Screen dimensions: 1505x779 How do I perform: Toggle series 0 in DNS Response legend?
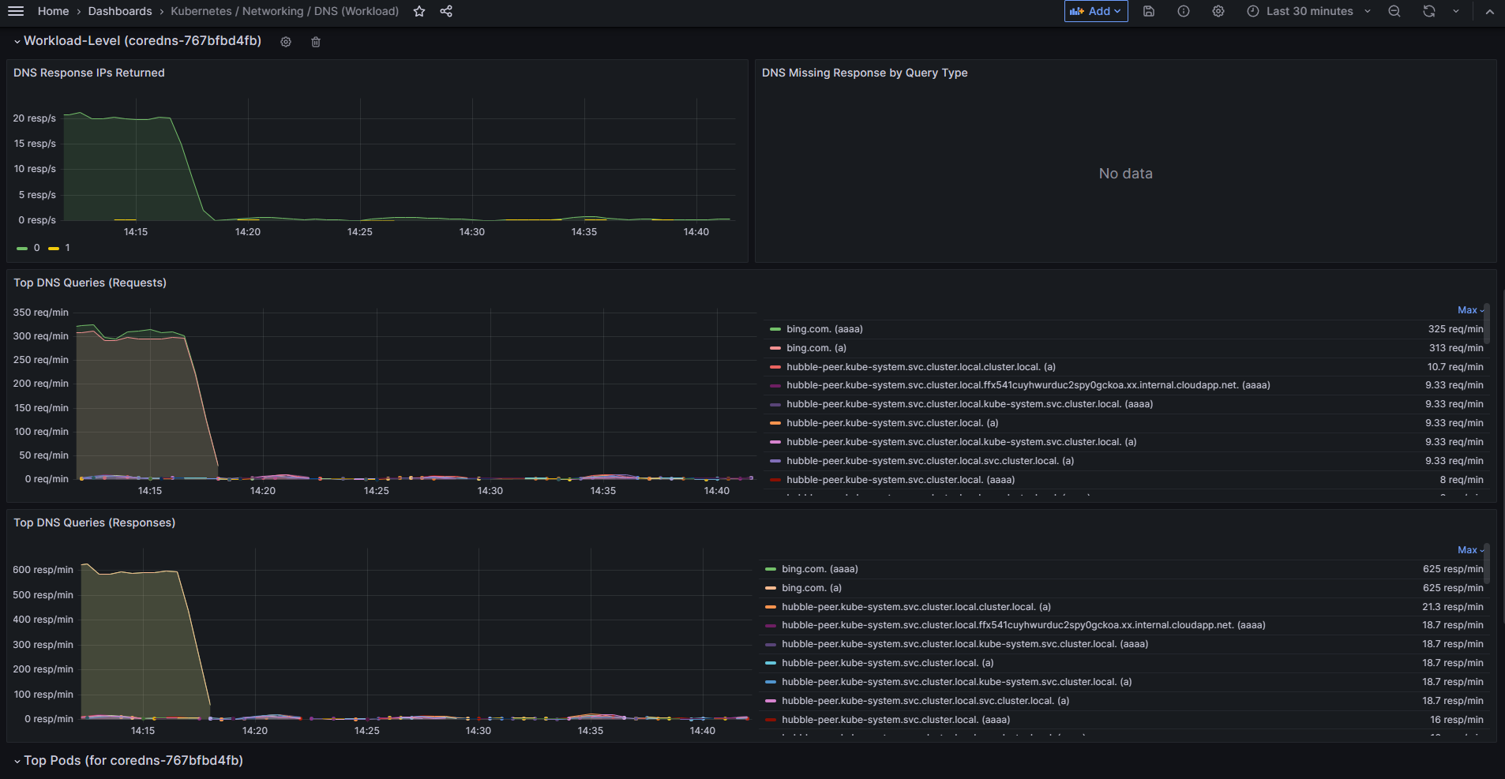click(28, 248)
